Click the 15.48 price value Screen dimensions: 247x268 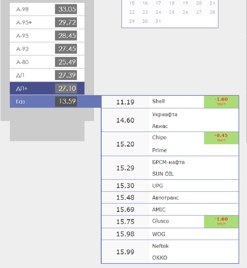coord(125,198)
